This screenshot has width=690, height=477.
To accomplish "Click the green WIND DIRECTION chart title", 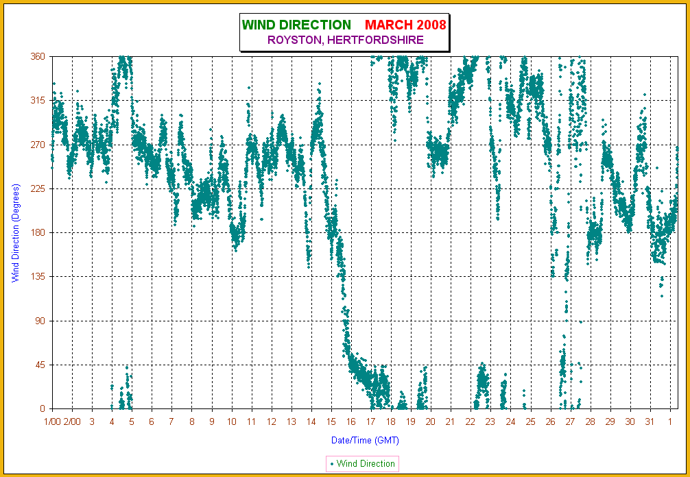I will coord(296,25).
